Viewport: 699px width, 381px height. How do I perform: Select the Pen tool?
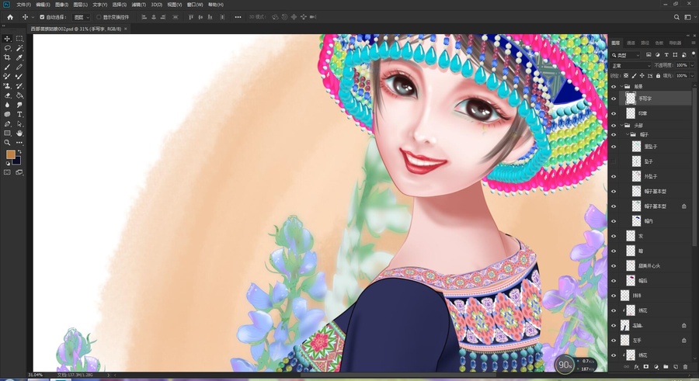pos(7,124)
